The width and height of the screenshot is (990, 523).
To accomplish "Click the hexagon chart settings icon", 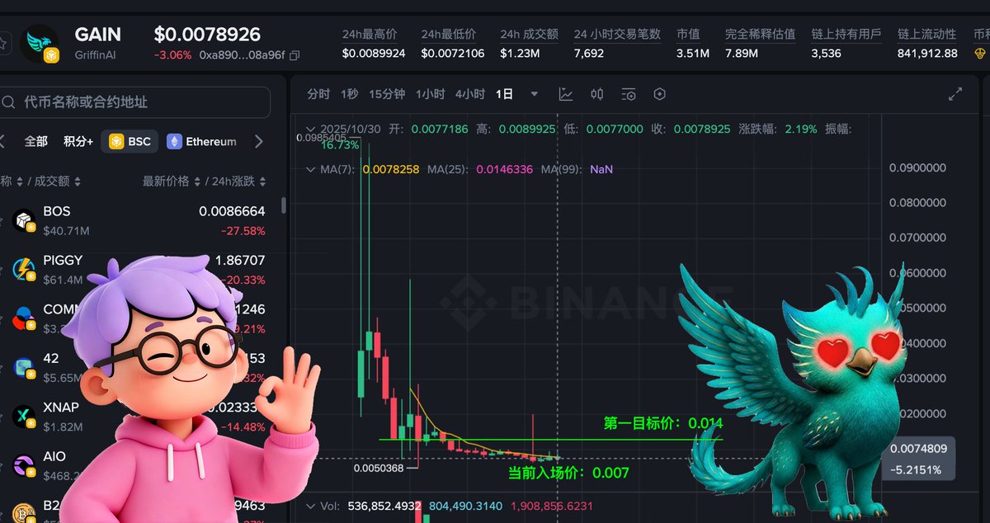I will (x=659, y=94).
